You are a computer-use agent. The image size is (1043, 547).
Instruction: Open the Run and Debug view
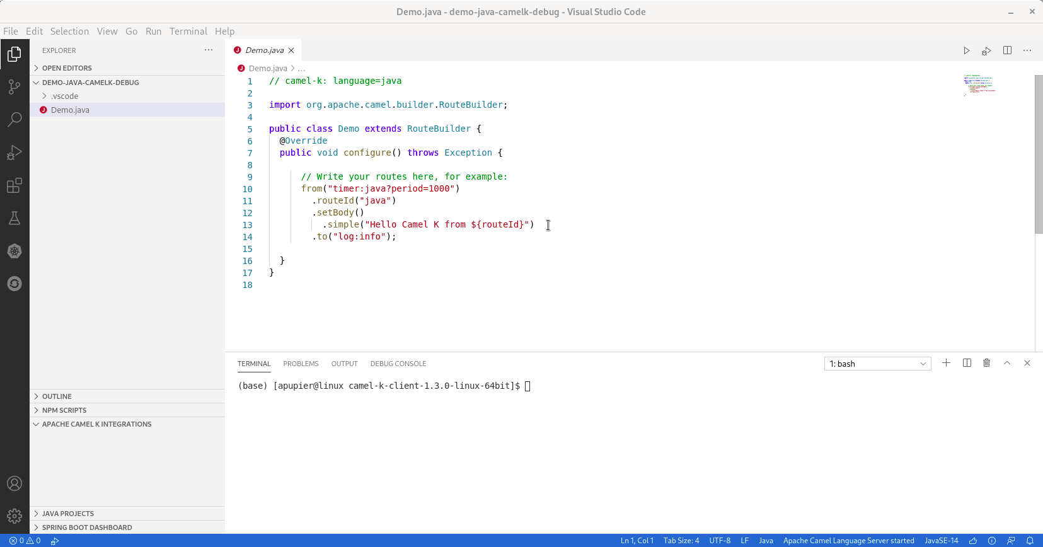14,153
